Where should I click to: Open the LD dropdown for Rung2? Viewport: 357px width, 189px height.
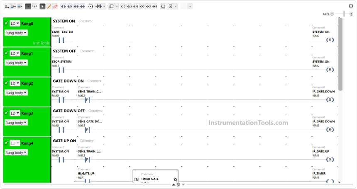[15, 83]
